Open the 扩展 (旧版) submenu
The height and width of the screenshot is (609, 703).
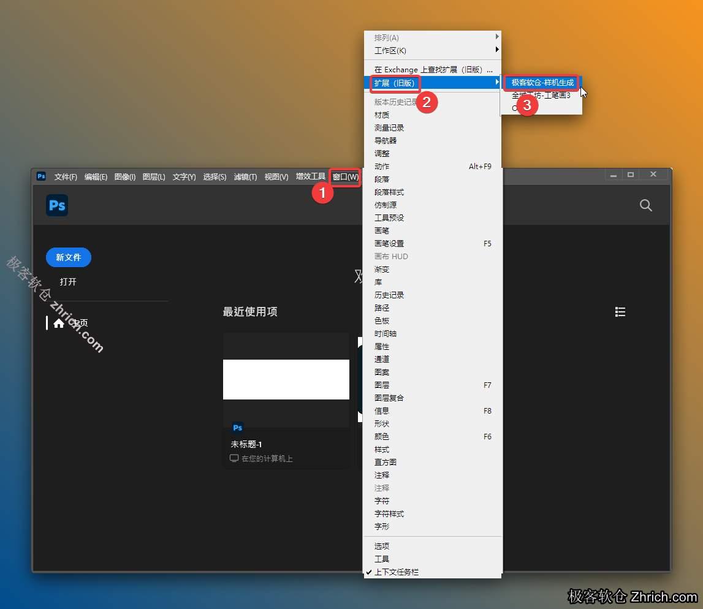pos(433,83)
